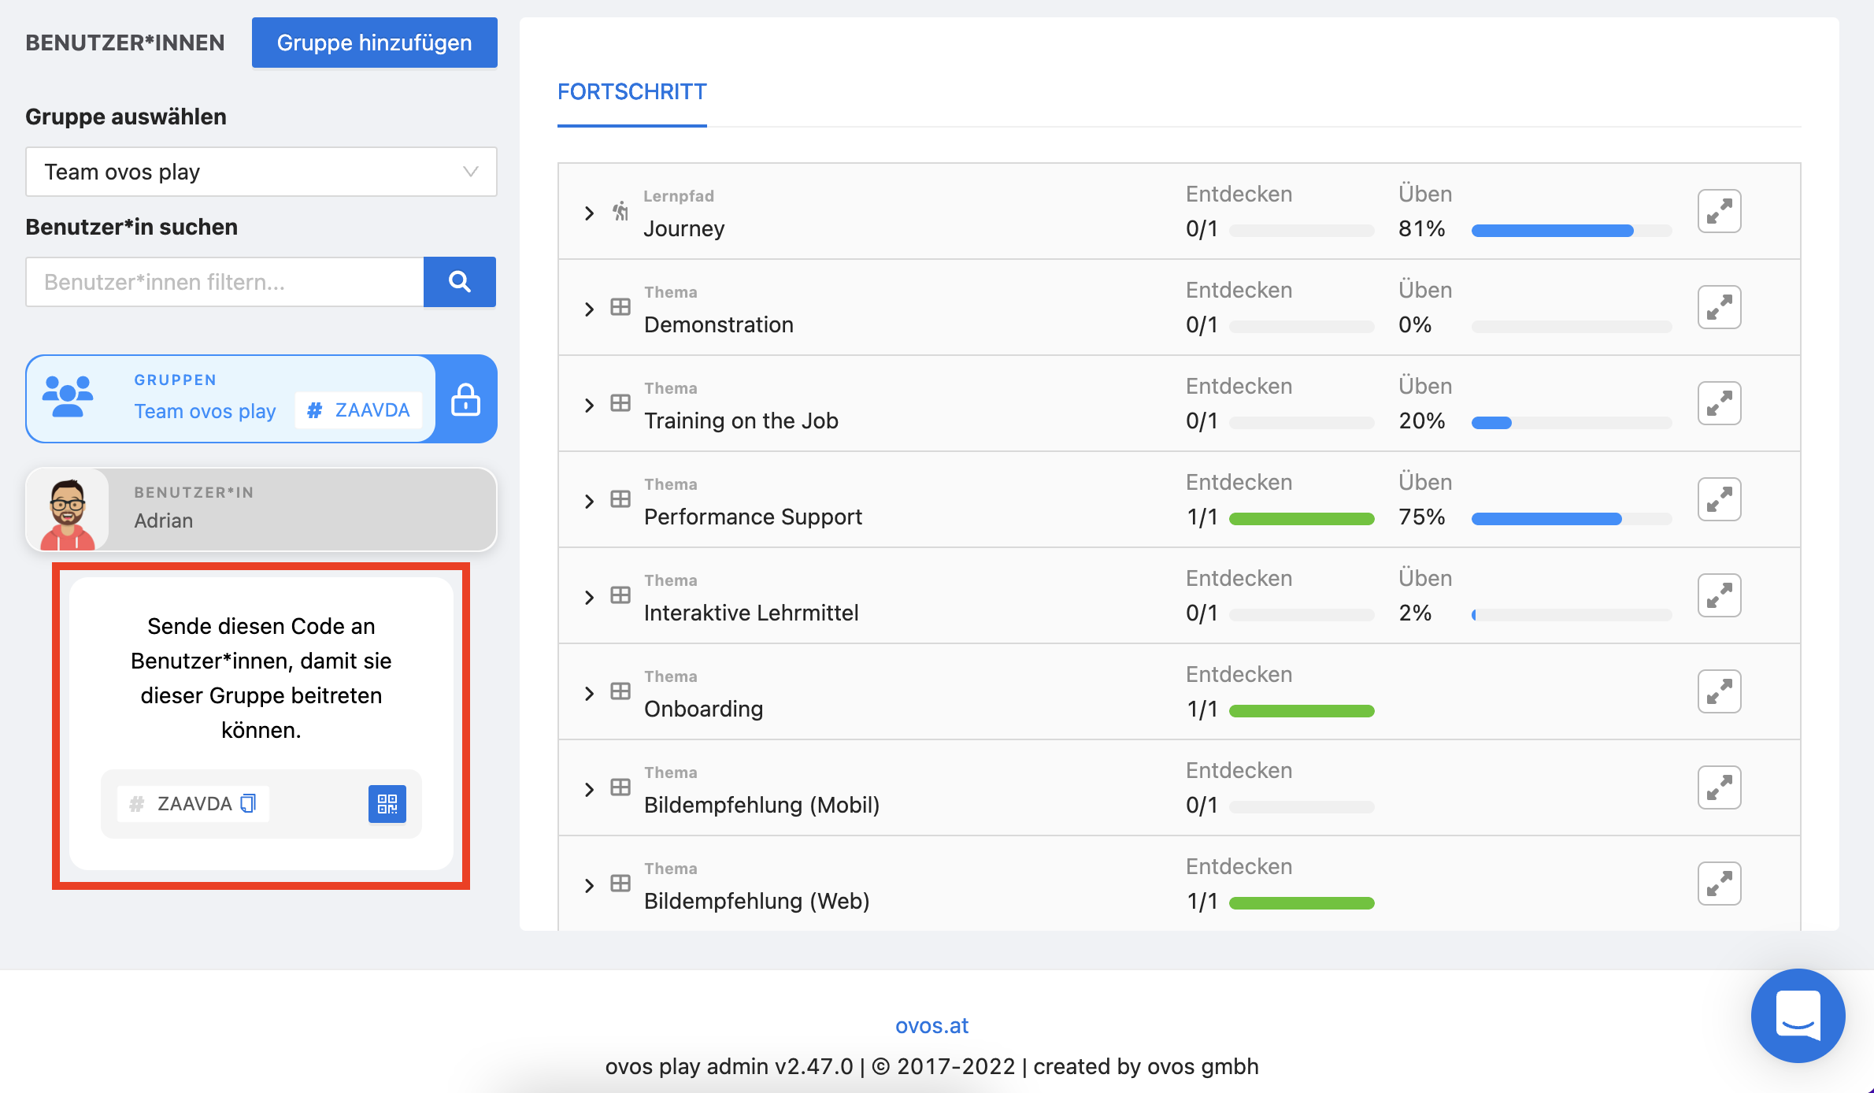Viewport: 1874px width, 1093px height.
Task: Click the search magnifier icon
Action: 460,282
